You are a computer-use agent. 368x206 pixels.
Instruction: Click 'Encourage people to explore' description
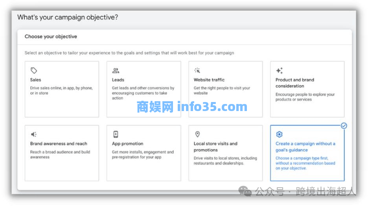[305, 97]
